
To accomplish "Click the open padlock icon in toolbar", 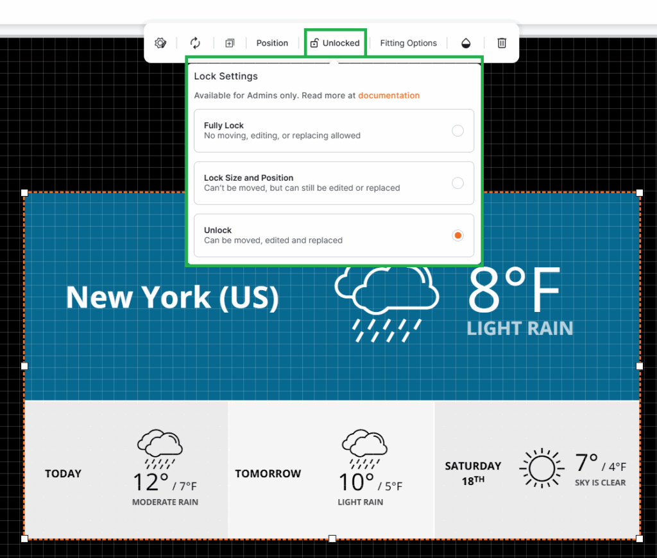I will [314, 44].
